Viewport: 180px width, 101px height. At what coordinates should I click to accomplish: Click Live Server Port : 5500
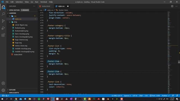pos(155,96)
